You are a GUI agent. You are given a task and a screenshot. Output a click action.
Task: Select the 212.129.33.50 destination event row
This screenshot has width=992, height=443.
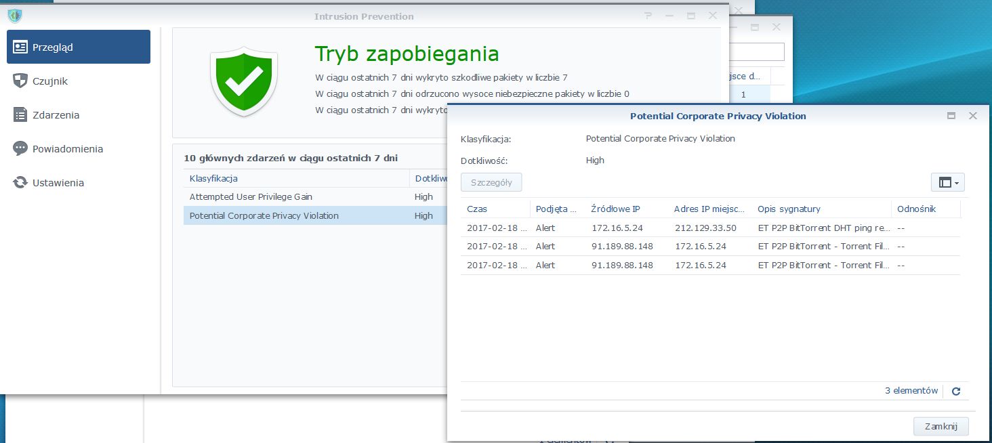point(711,228)
